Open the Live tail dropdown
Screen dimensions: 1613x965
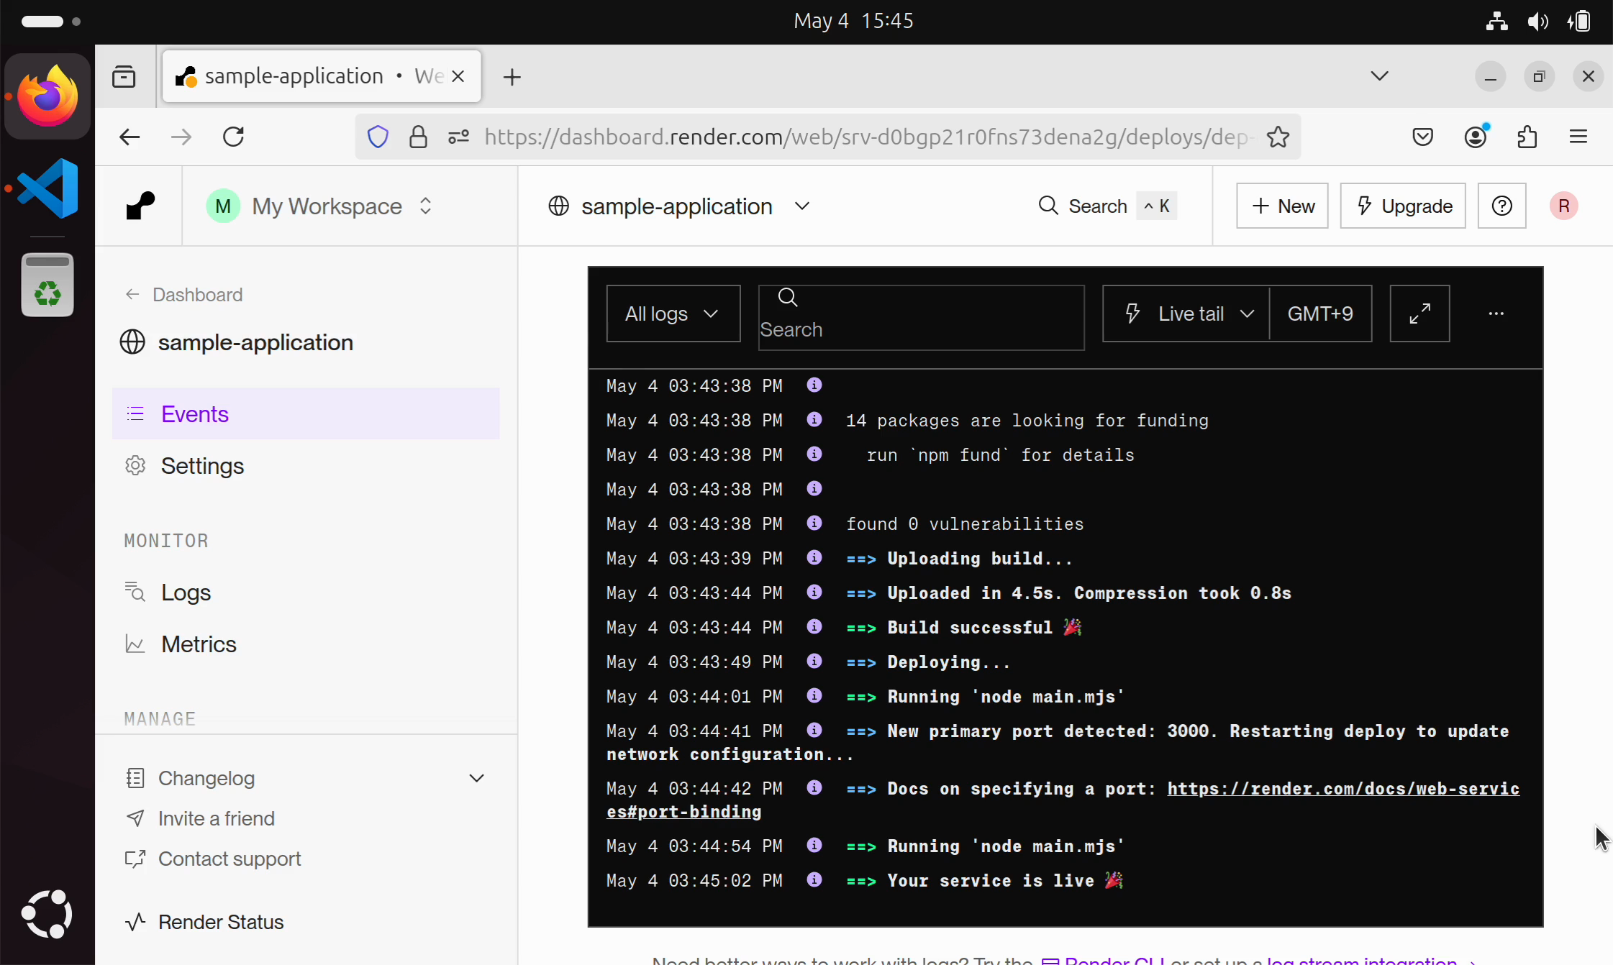(1187, 314)
